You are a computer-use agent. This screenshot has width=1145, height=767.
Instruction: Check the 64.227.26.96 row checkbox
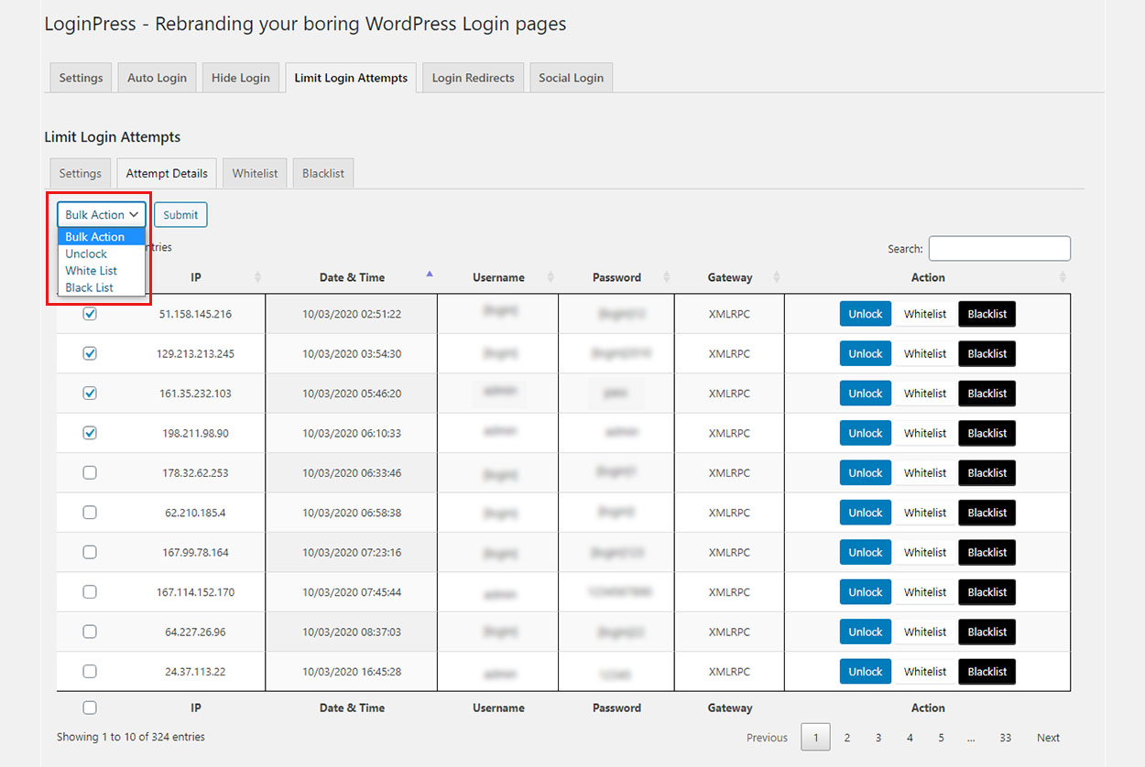tap(90, 632)
